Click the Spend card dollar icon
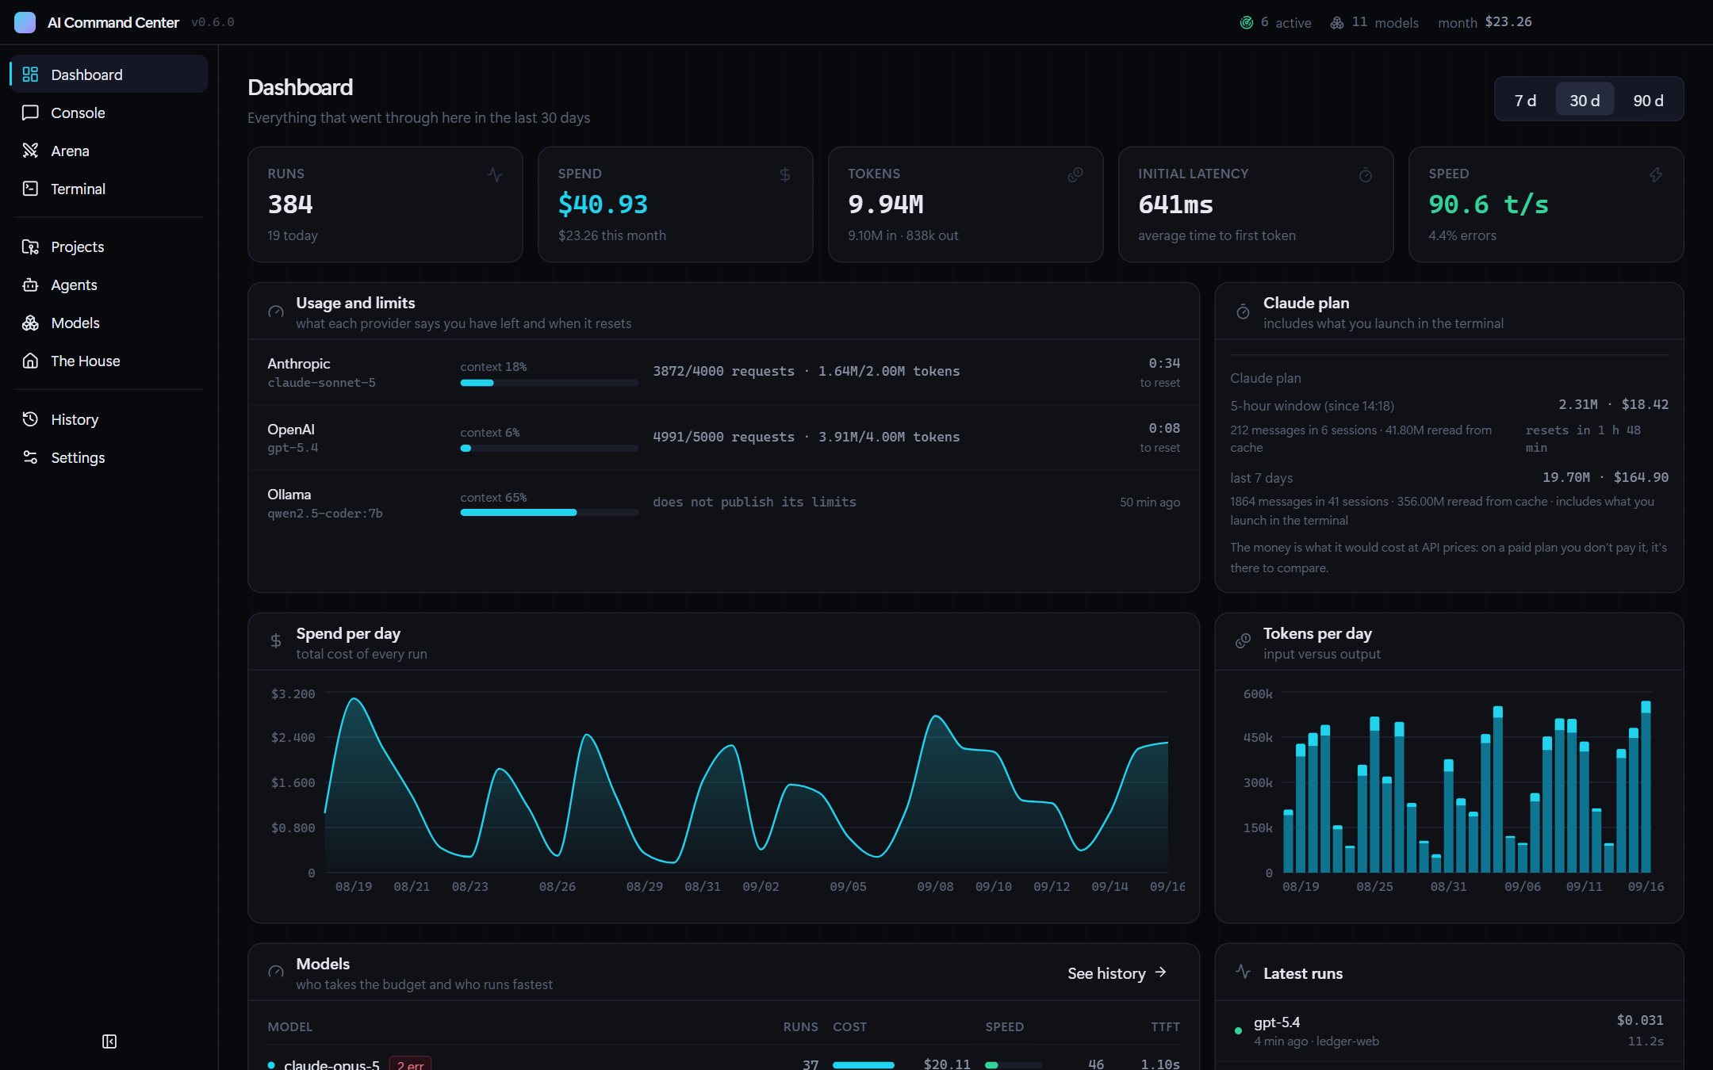 [785, 174]
